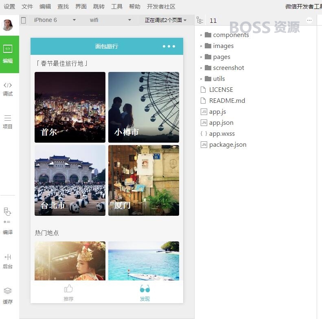Click the 面包旅行 title text
Viewport: 322px width, 319px height.
(107, 46)
